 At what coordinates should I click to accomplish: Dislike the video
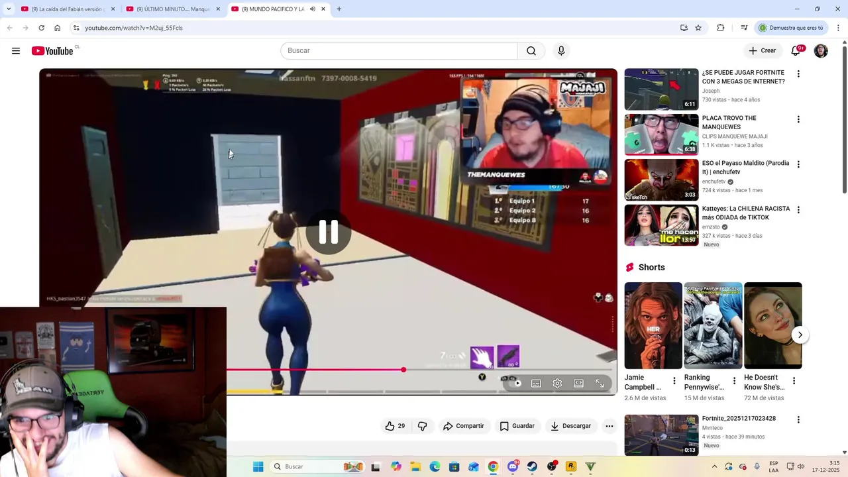tap(423, 426)
